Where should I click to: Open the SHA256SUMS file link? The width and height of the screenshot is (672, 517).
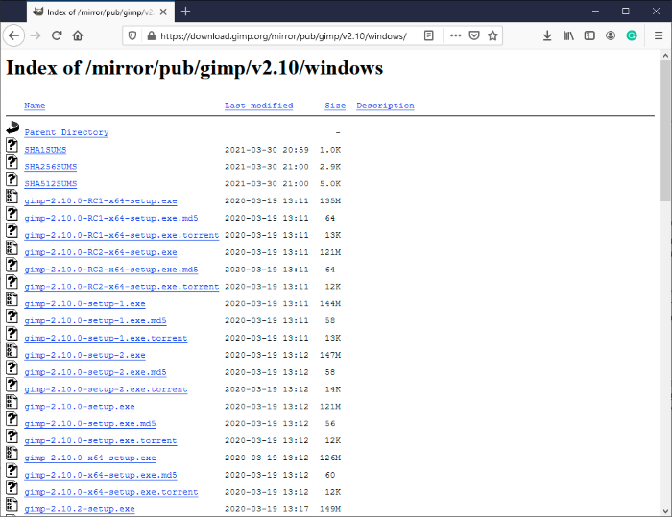coord(51,167)
